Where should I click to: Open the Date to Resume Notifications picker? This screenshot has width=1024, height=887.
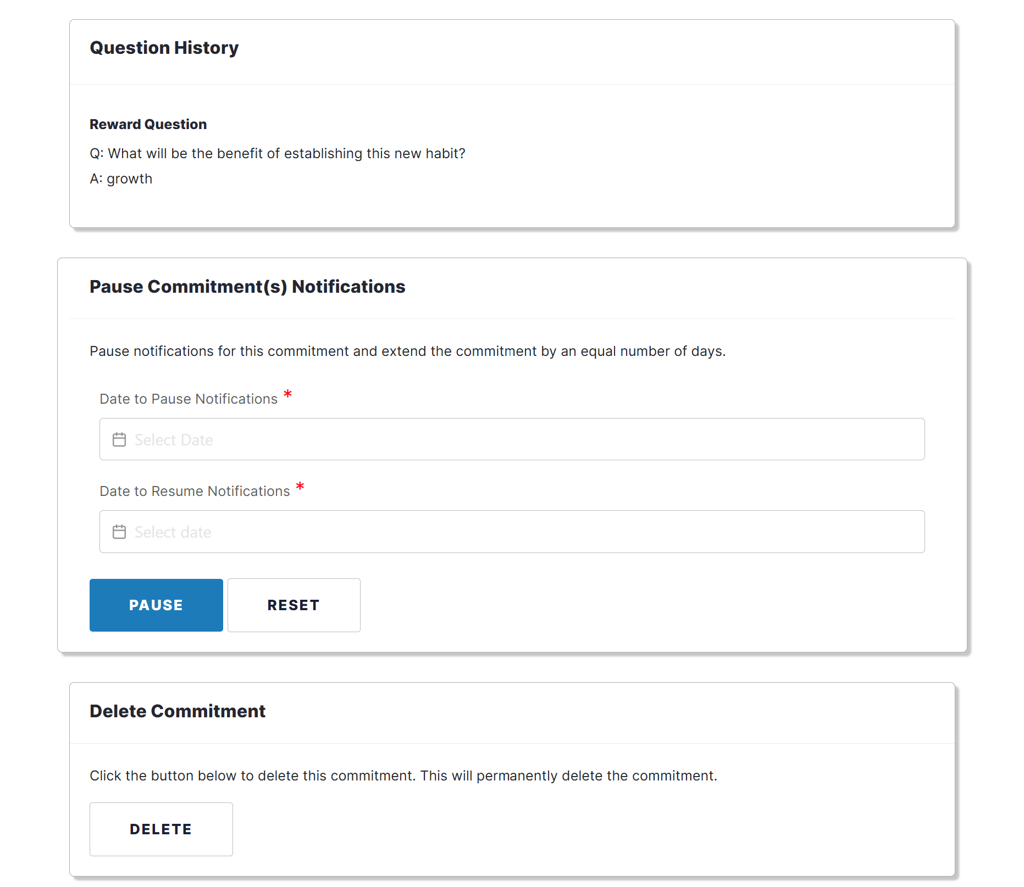512,532
